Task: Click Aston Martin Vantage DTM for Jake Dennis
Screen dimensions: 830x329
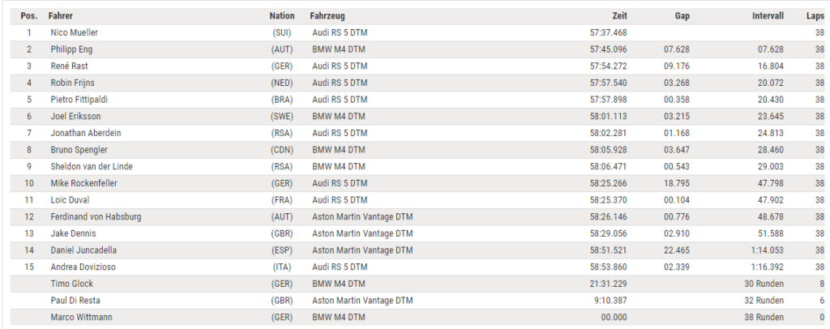Action: (x=362, y=233)
